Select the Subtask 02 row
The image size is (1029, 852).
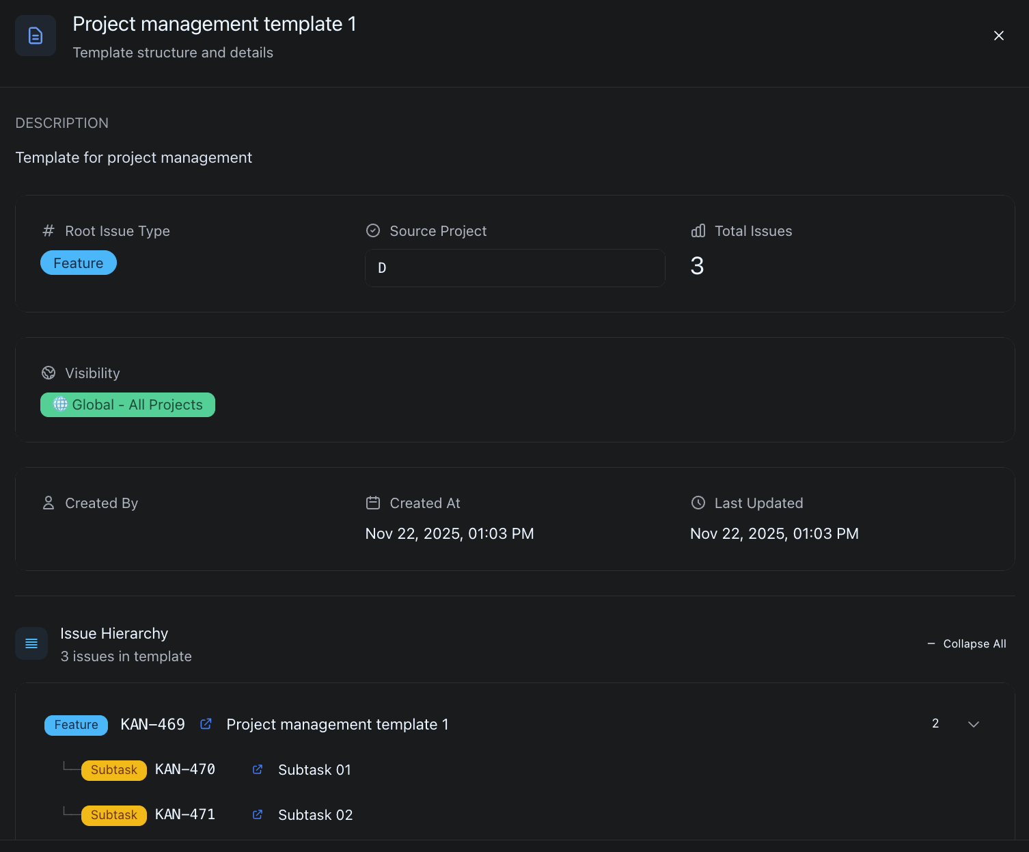point(315,815)
